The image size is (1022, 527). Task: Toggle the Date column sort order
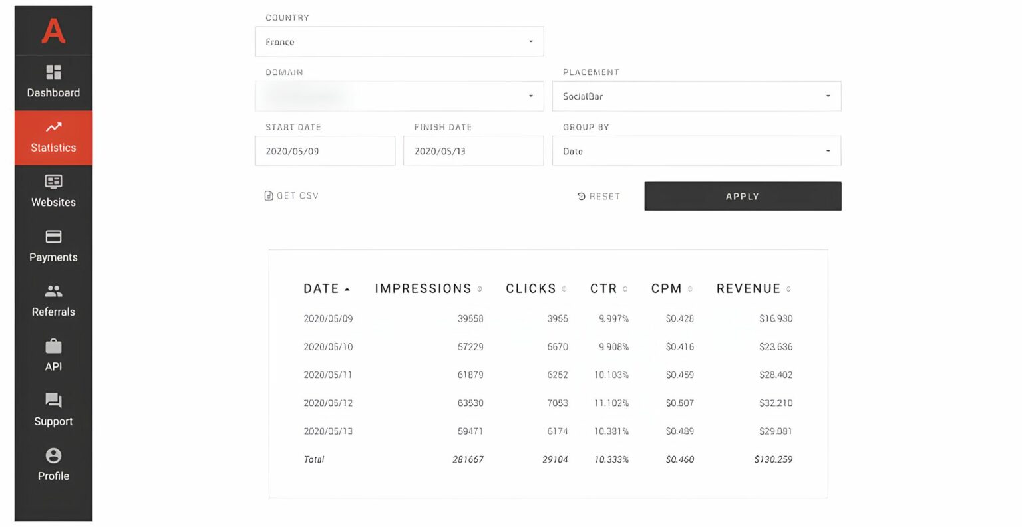pyautogui.click(x=326, y=288)
